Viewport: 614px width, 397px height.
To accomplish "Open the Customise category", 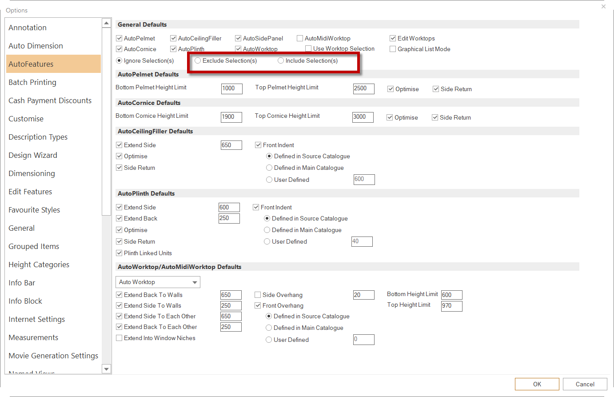I will (53, 119).
